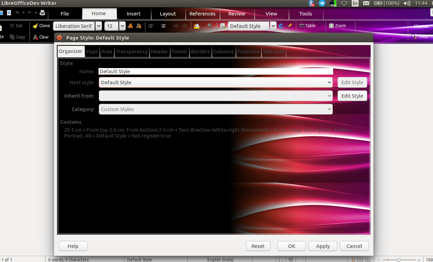
Task: Switch to the Area tab
Action: coord(107,52)
